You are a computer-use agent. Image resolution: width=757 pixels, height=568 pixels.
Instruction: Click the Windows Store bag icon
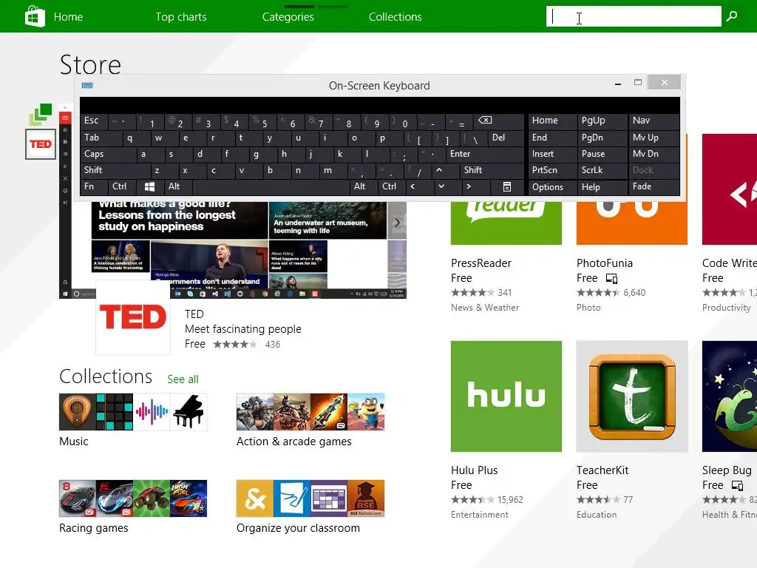tap(35, 16)
